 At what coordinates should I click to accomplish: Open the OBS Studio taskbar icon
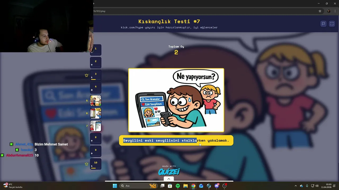tap(224, 186)
